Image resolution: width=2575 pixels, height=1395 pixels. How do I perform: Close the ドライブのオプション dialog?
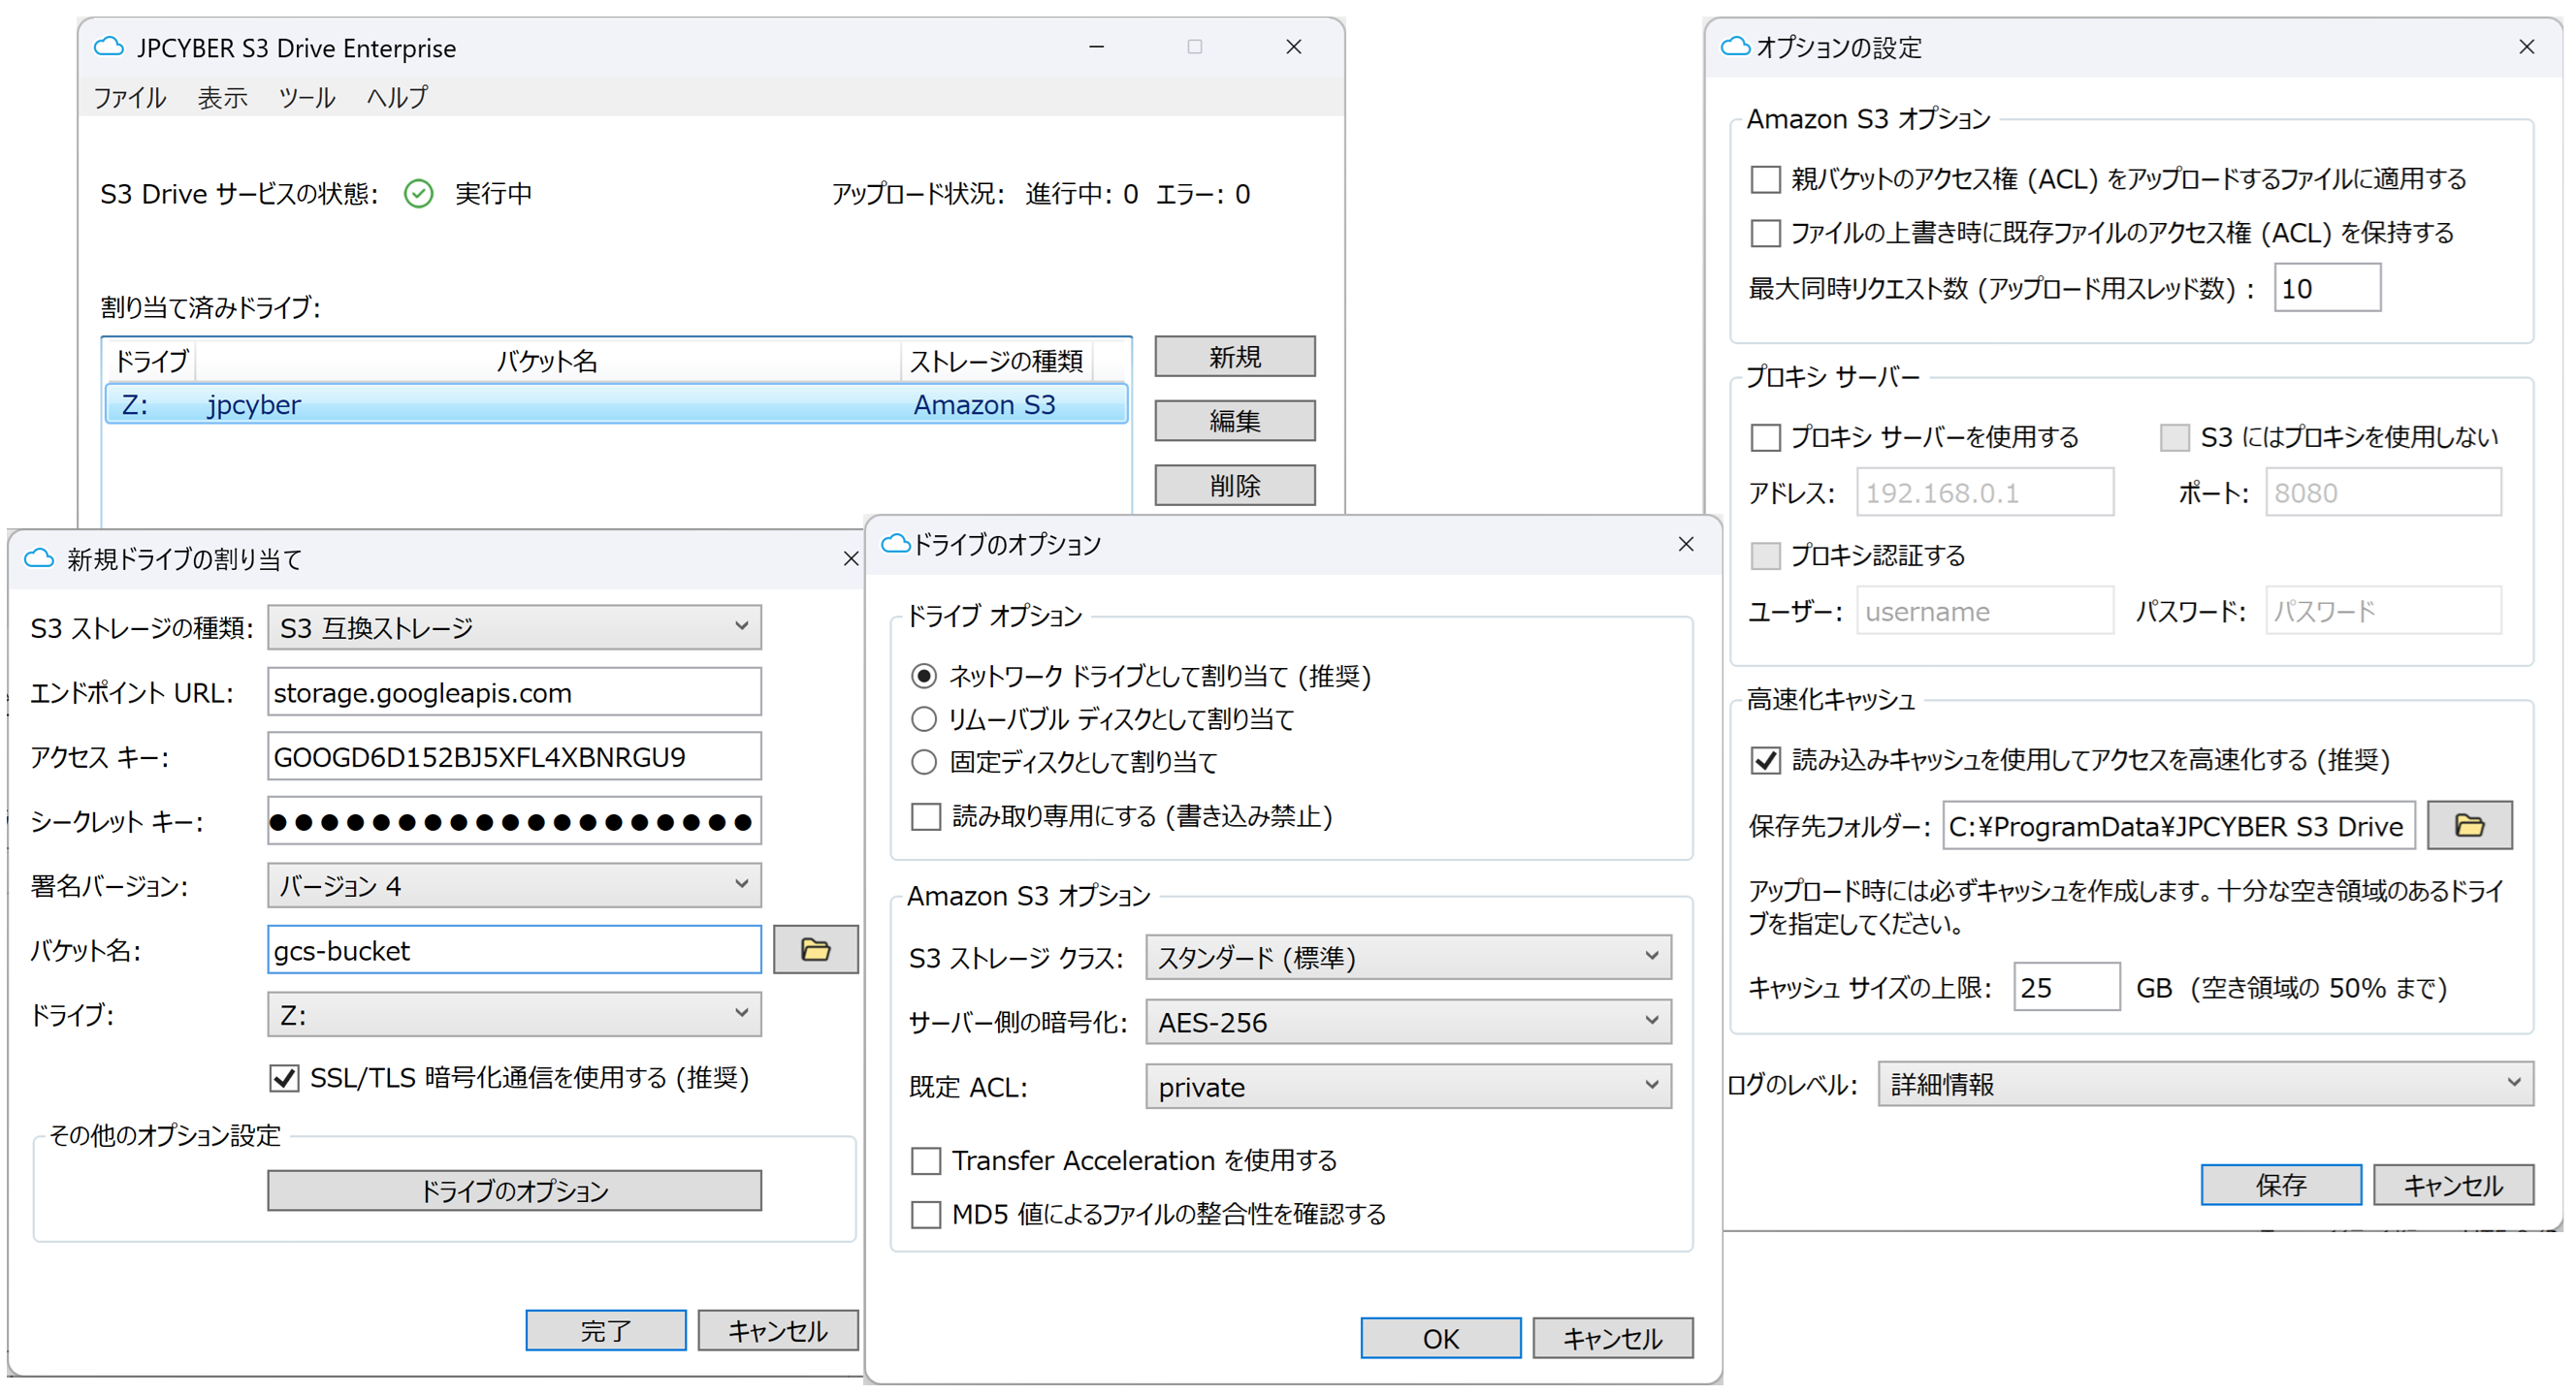click(1686, 544)
